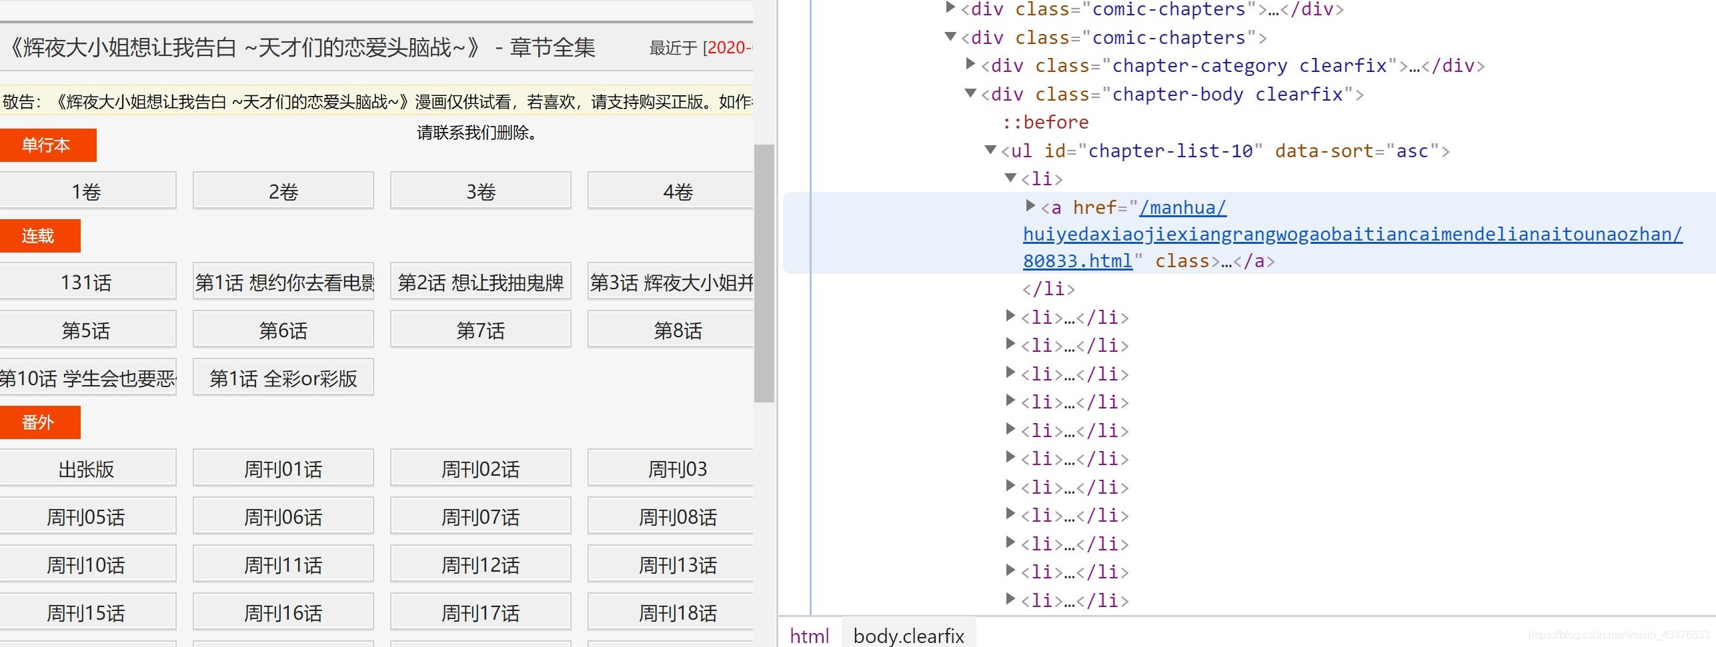Open volume 4卷
1716x647 pixels.
tap(671, 191)
